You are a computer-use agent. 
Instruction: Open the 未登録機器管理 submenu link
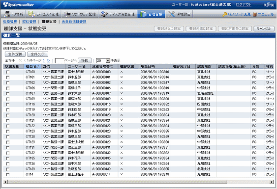tap(74, 22)
